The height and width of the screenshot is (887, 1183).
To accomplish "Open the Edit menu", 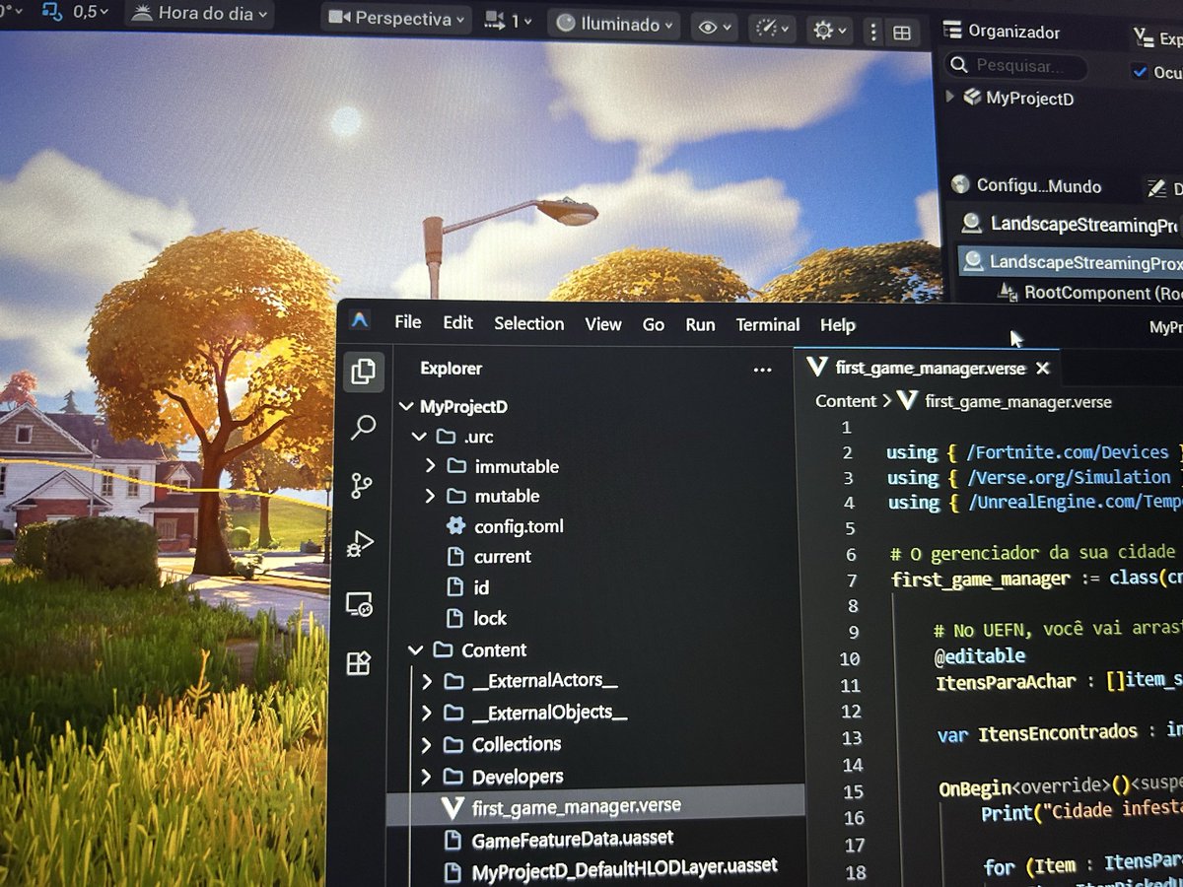I will 457,322.
